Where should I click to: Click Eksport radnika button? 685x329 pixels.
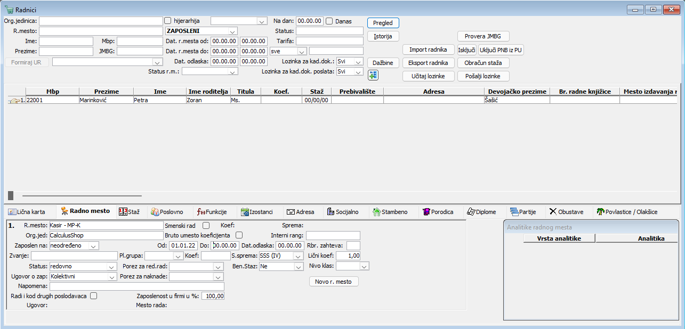[429, 63]
